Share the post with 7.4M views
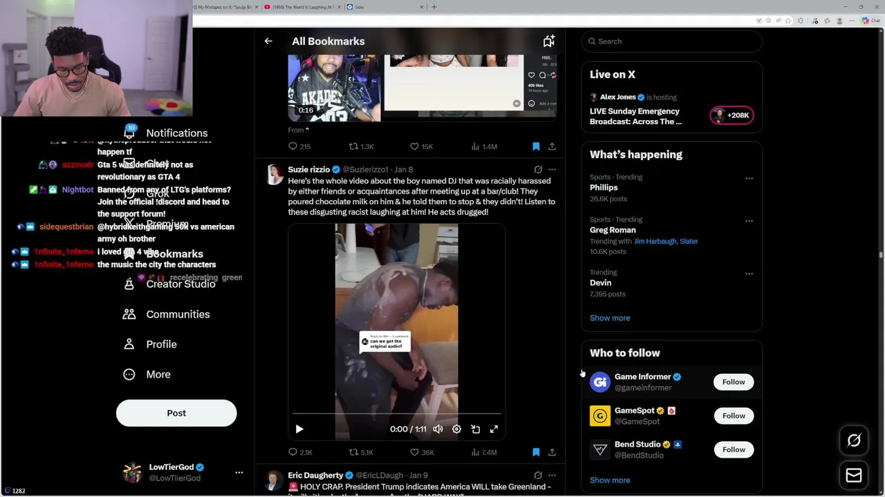The image size is (885, 497). pos(552,452)
